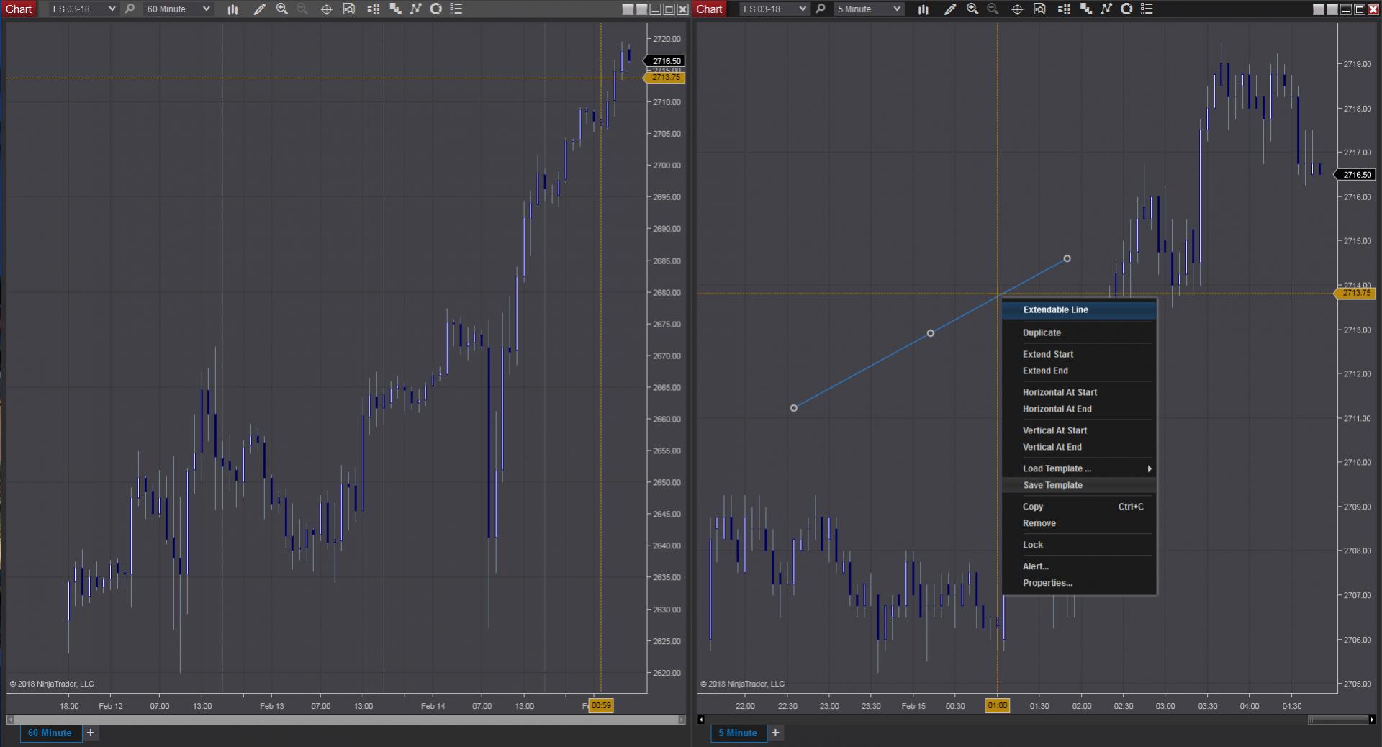Viewport: 1382px width, 747px height.
Task: Open the 5 Minute interval dropdown
Action: click(x=869, y=9)
